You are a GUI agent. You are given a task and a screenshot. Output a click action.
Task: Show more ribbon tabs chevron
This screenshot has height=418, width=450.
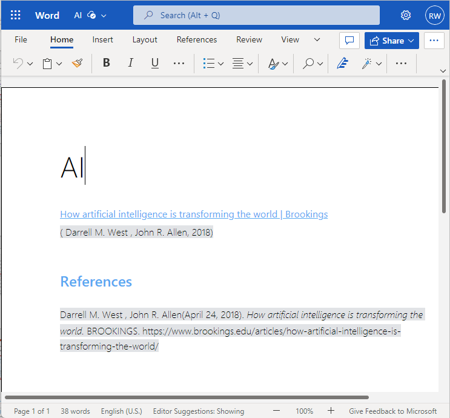tap(317, 39)
